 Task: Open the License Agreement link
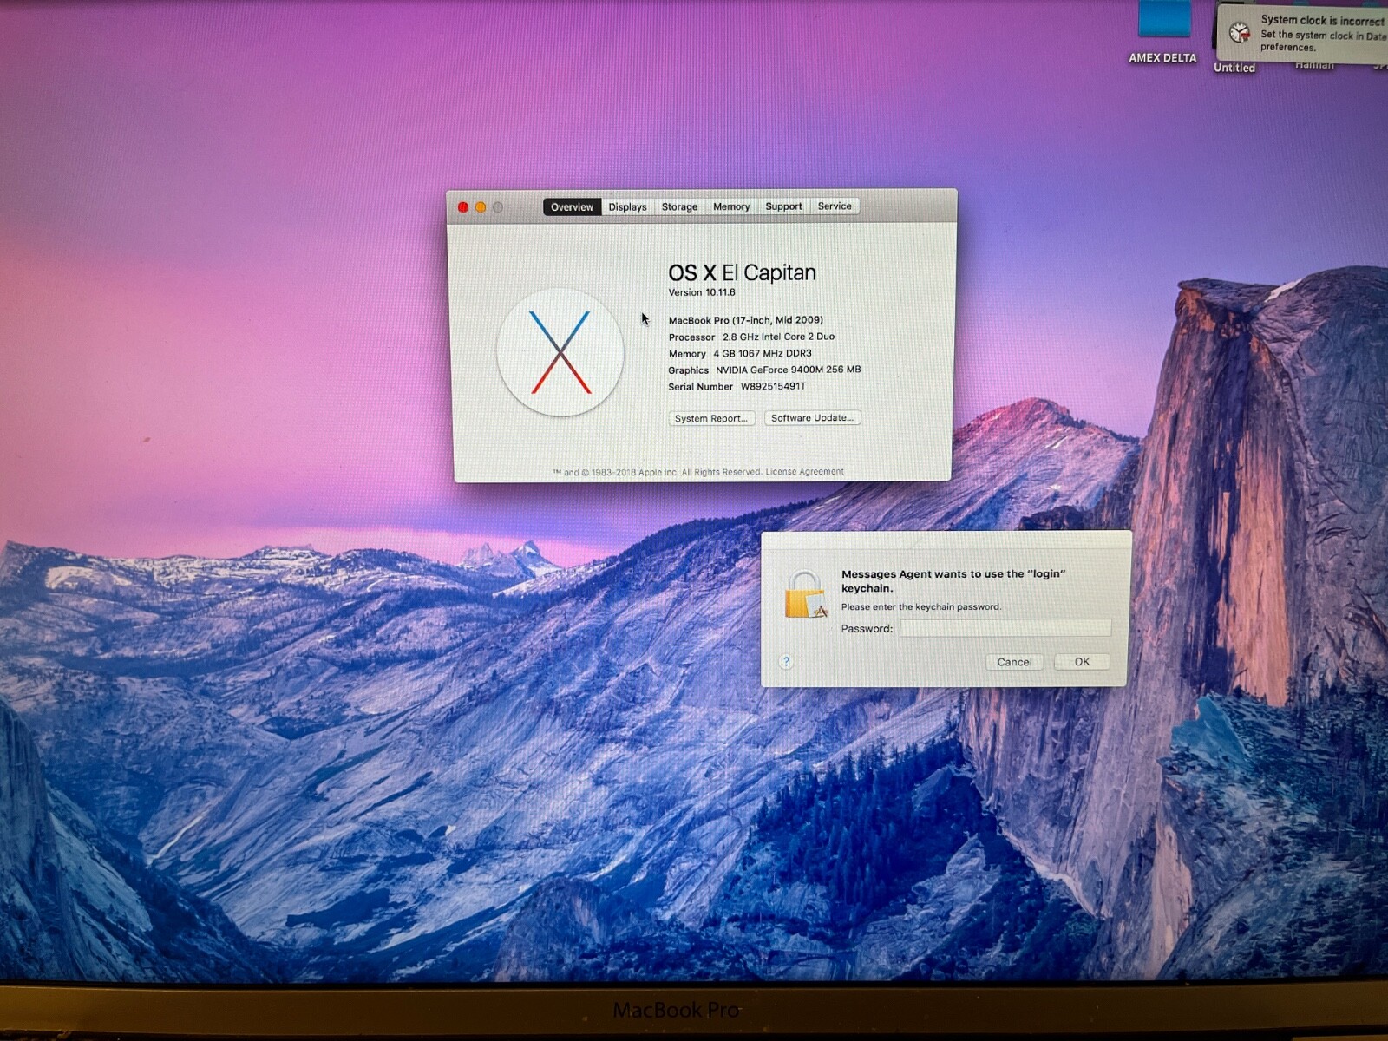(x=804, y=472)
